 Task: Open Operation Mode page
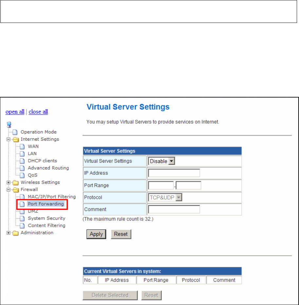39,132
